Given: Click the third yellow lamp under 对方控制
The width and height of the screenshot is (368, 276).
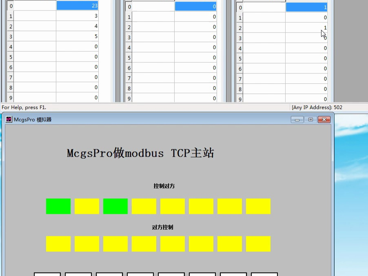Looking at the screenshot, I should [x=115, y=244].
